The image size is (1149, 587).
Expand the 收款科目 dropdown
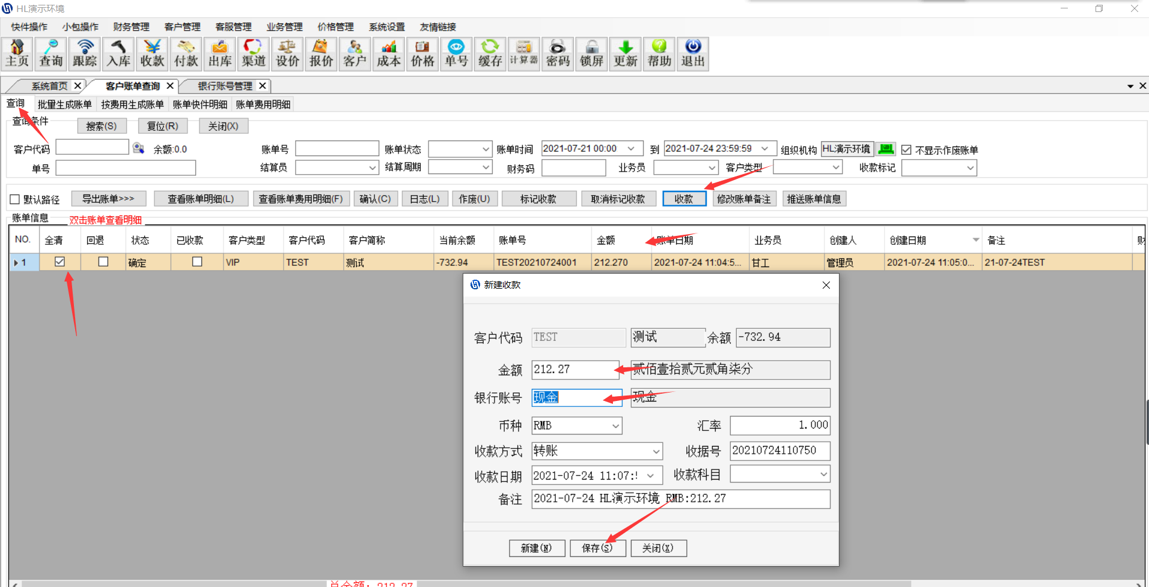[x=823, y=475]
